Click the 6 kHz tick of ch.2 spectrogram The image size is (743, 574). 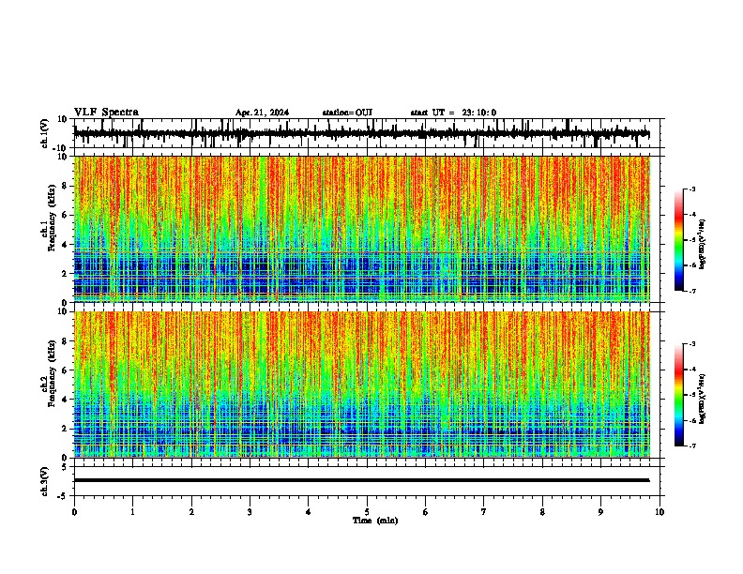(65, 370)
